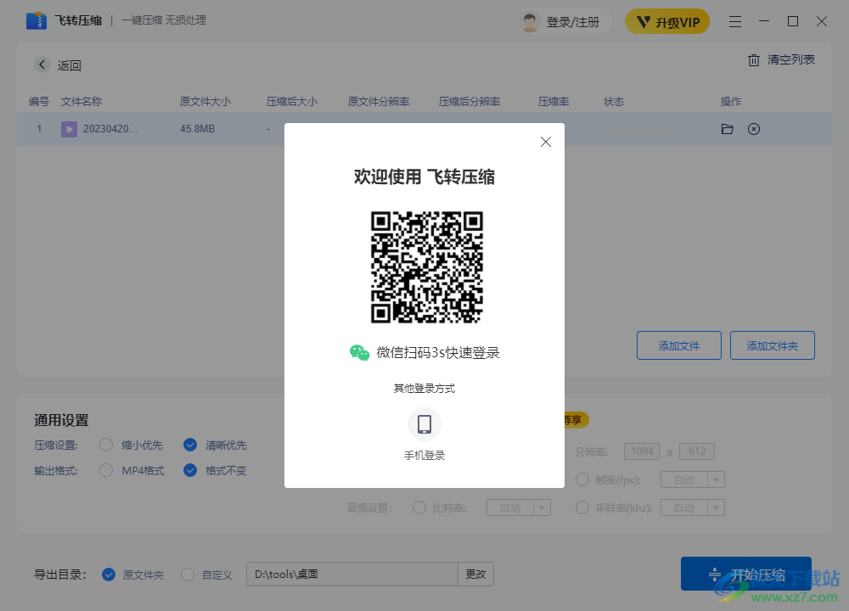
Task: Click the export path field D:\tools\桌面
Action: pos(352,575)
